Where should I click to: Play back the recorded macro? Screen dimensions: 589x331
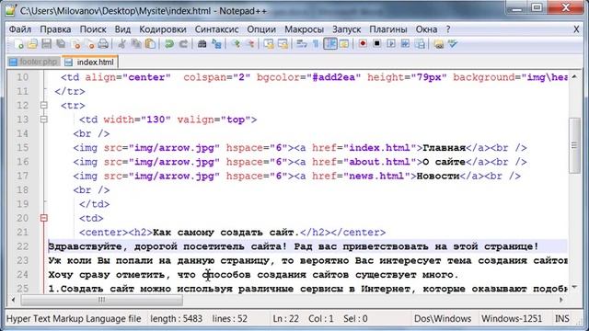click(x=391, y=44)
